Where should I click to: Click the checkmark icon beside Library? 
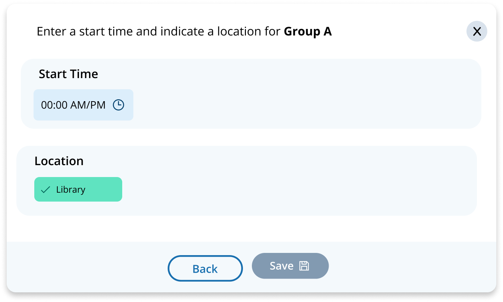pos(45,190)
